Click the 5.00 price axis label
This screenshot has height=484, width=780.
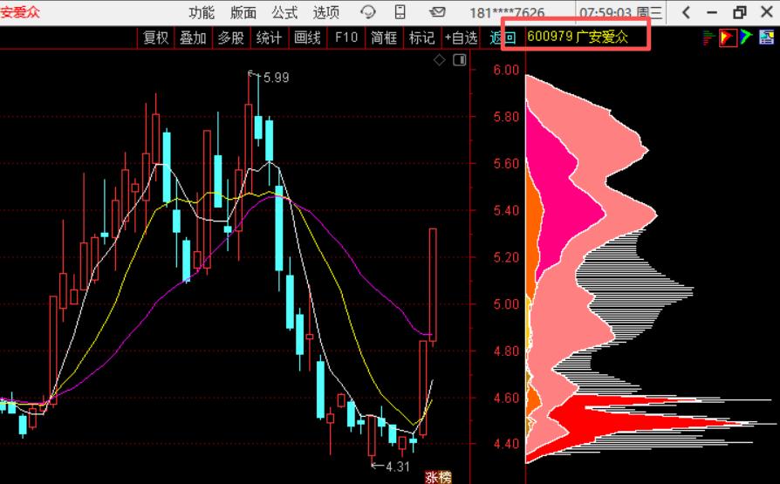506,304
